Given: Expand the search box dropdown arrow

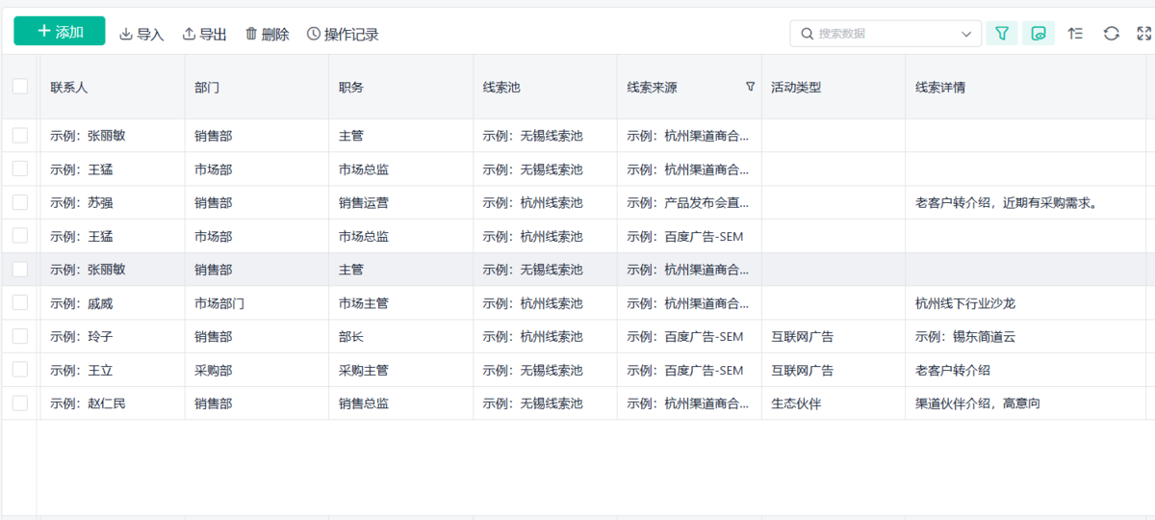Looking at the screenshot, I should coord(966,34).
